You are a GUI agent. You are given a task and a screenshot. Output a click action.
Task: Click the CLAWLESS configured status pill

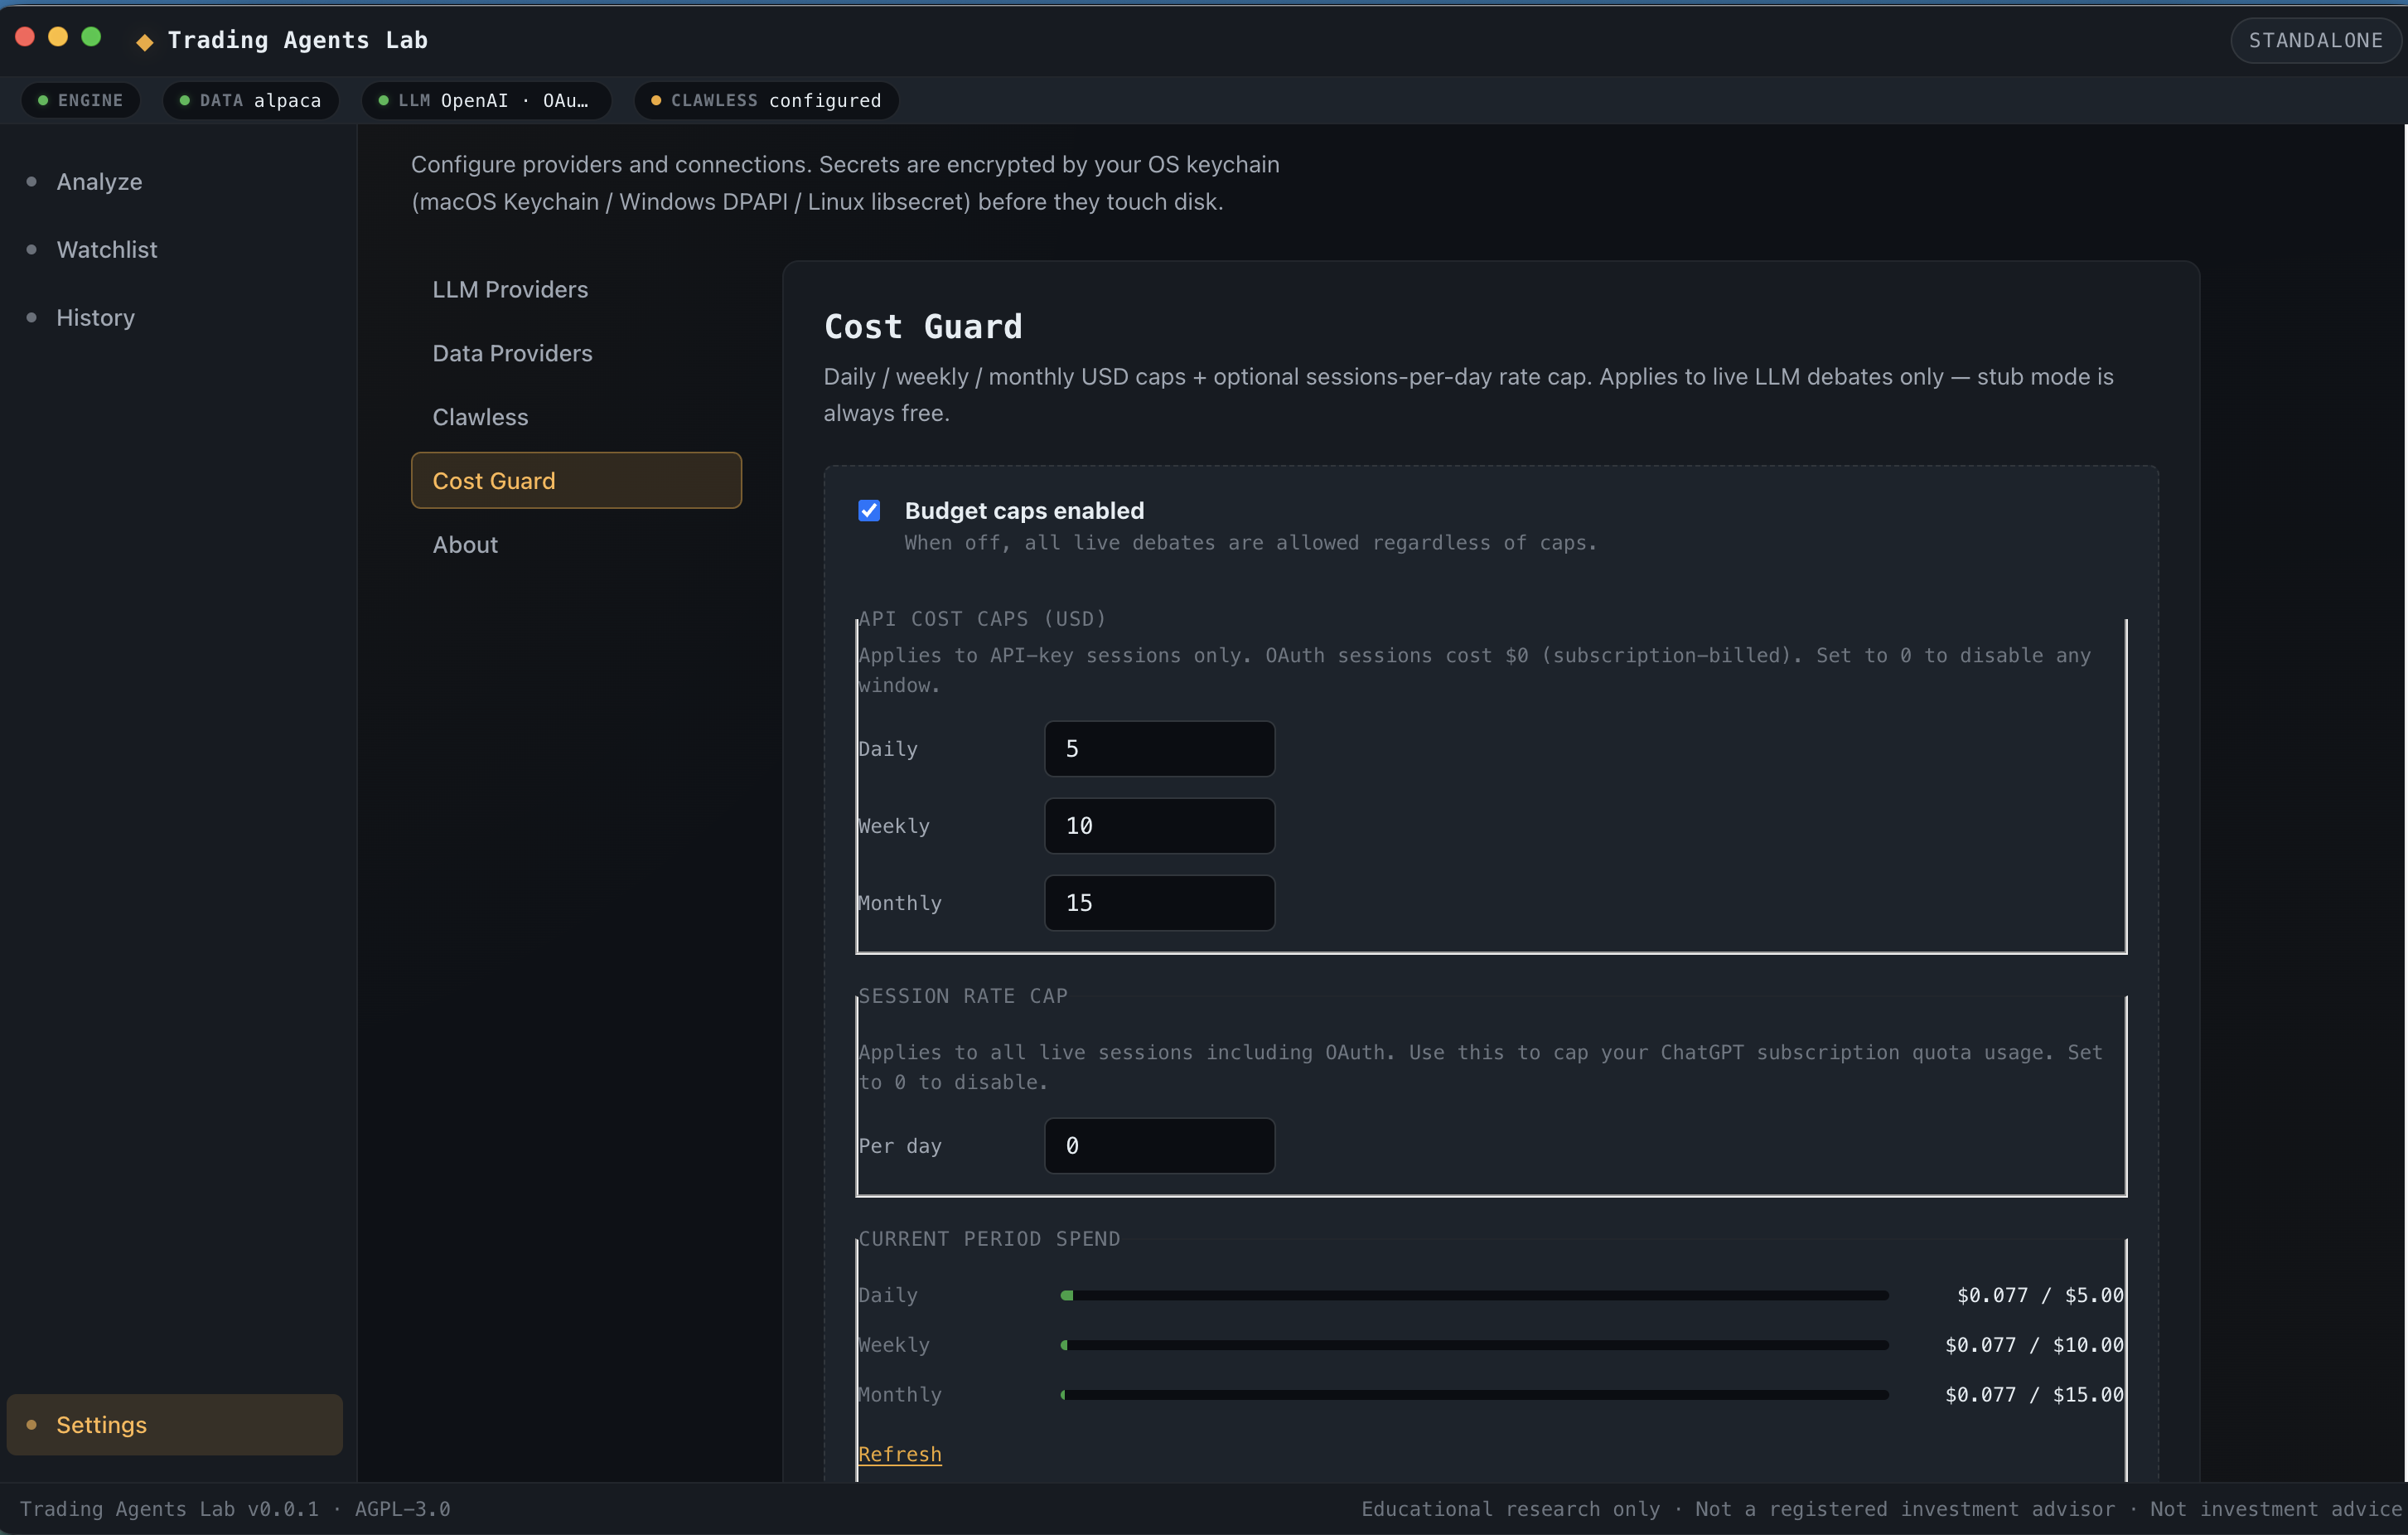pos(767,100)
